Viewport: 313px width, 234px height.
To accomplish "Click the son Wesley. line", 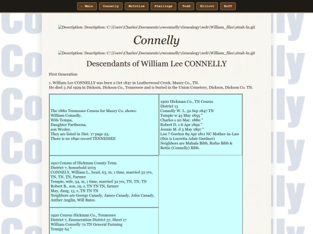I will pyautogui.click(x=61, y=129).
